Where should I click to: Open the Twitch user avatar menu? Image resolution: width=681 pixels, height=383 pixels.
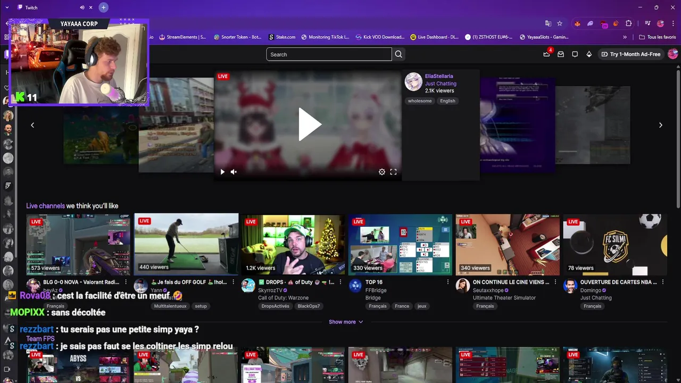672,54
